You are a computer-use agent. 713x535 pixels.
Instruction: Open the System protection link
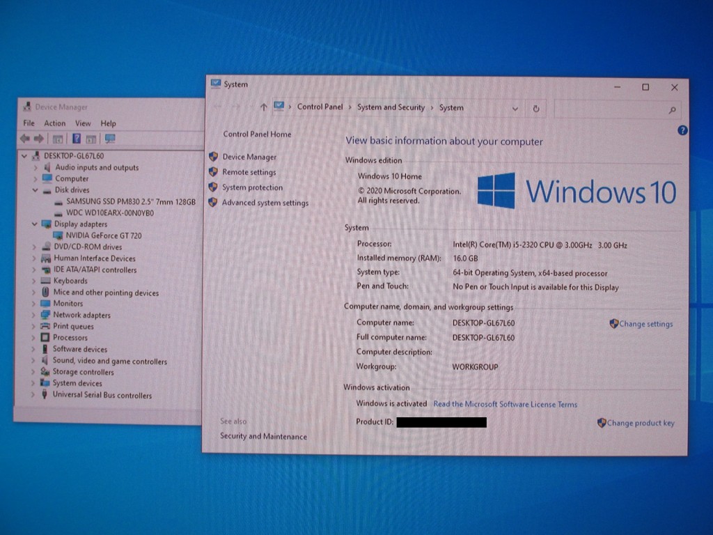coord(252,187)
